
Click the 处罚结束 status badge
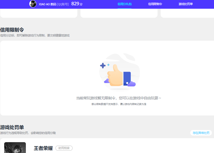tap(64, 148)
